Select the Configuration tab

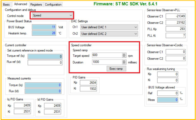[x=53, y=4]
